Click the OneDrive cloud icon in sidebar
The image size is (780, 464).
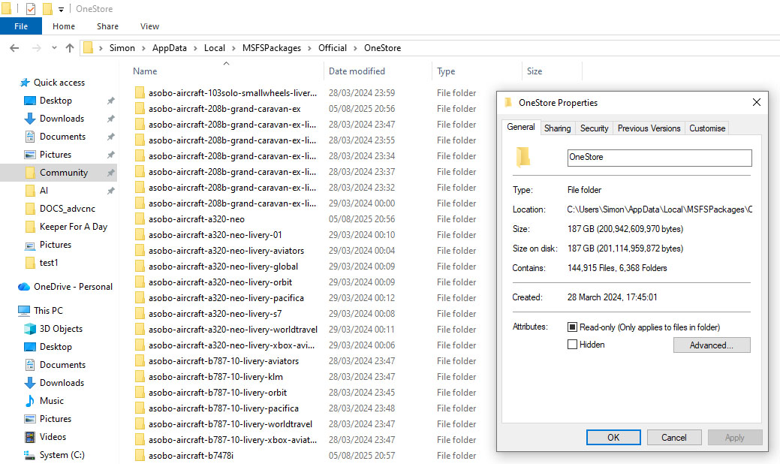point(24,287)
